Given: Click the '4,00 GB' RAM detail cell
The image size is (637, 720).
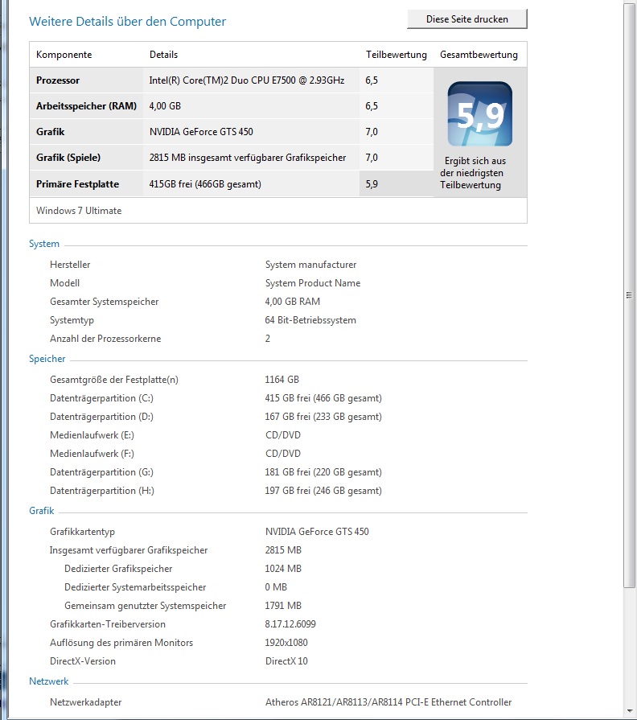Looking at the screenshot, I should point(165,106).
